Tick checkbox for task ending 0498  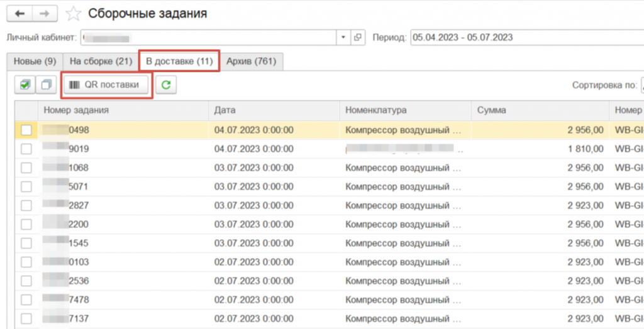click(26, 130)
